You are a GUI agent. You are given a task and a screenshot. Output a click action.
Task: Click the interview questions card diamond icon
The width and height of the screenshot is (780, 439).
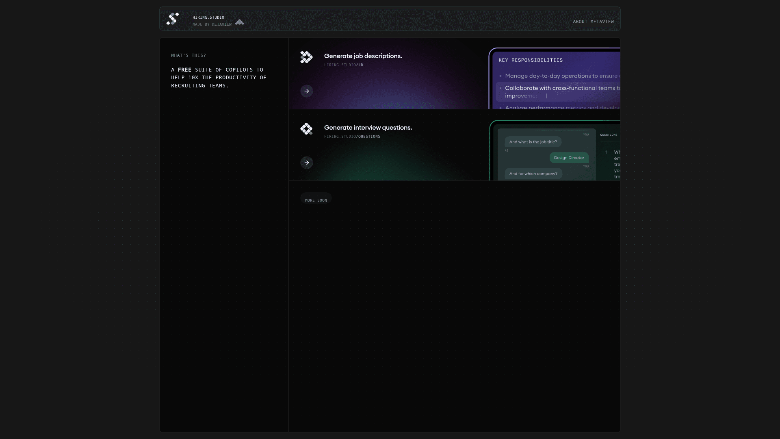[x=307, y=129]
